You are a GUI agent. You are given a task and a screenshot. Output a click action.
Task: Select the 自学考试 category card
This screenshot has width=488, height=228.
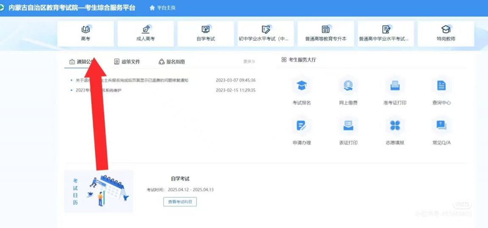click(x=205, y=33)
